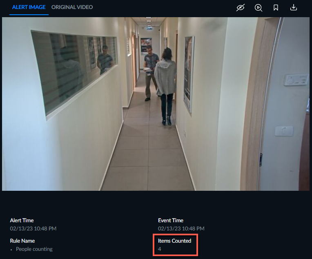Click the Event Time heading
The height and width of the screenshot is (259, 312).
[171, 220]
